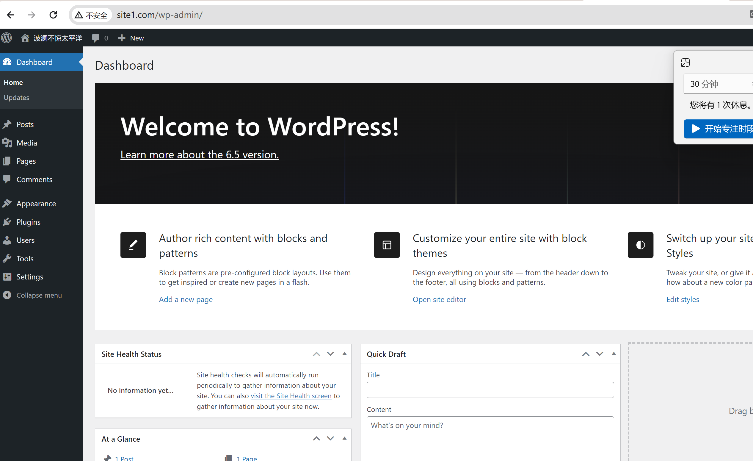This screenshot has height=461, width=753.
Task: Click the browser reload icon
Action: click(x=53, y=15)
